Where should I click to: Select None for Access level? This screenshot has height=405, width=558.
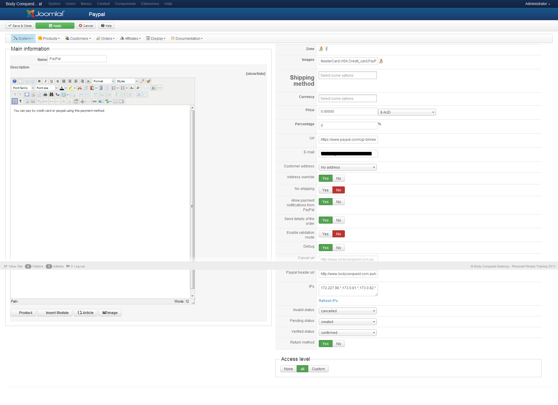289,369
